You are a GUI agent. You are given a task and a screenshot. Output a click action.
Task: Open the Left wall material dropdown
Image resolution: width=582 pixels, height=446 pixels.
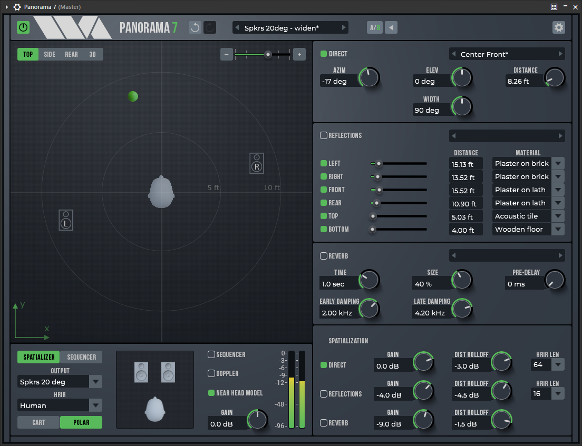click(558, 163)
